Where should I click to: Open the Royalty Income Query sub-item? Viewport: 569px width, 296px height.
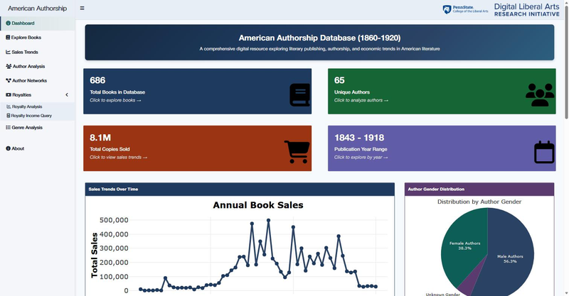click(38, 116)
